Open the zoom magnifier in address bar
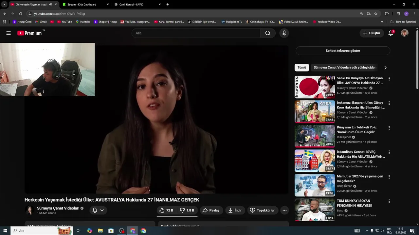This screenshot has height=235, width=419. 362,14
